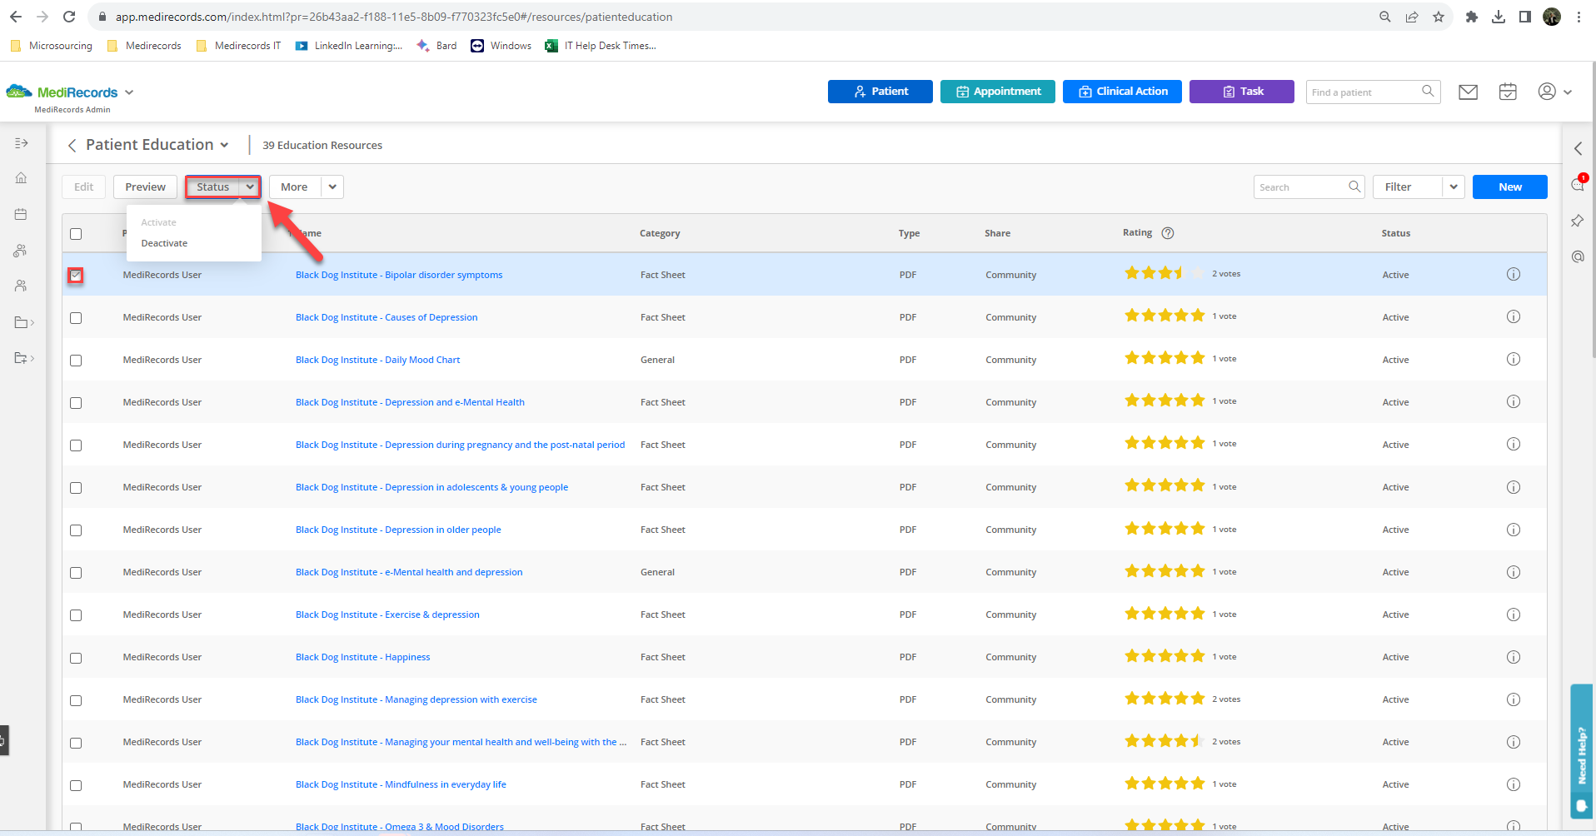
Task: Open Bard bookmark
Action: click(x=436, y=46)
